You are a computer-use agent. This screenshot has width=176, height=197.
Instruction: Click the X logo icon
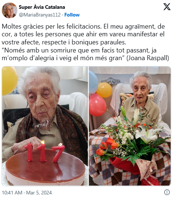[x=167, y=7]
